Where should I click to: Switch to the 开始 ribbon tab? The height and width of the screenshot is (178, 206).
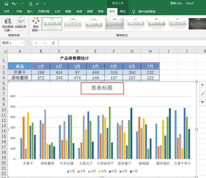tap(19, 11)
